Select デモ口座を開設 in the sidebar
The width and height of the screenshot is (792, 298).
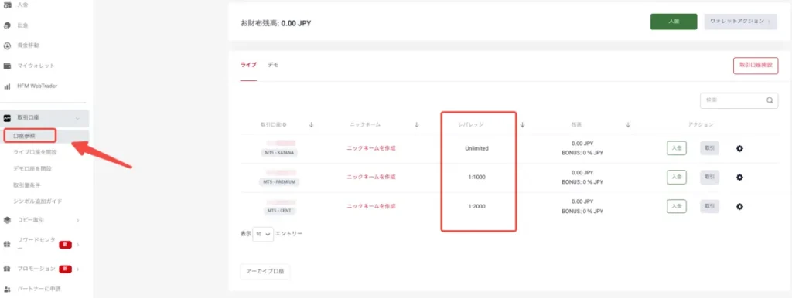click(x=32, y=168)
